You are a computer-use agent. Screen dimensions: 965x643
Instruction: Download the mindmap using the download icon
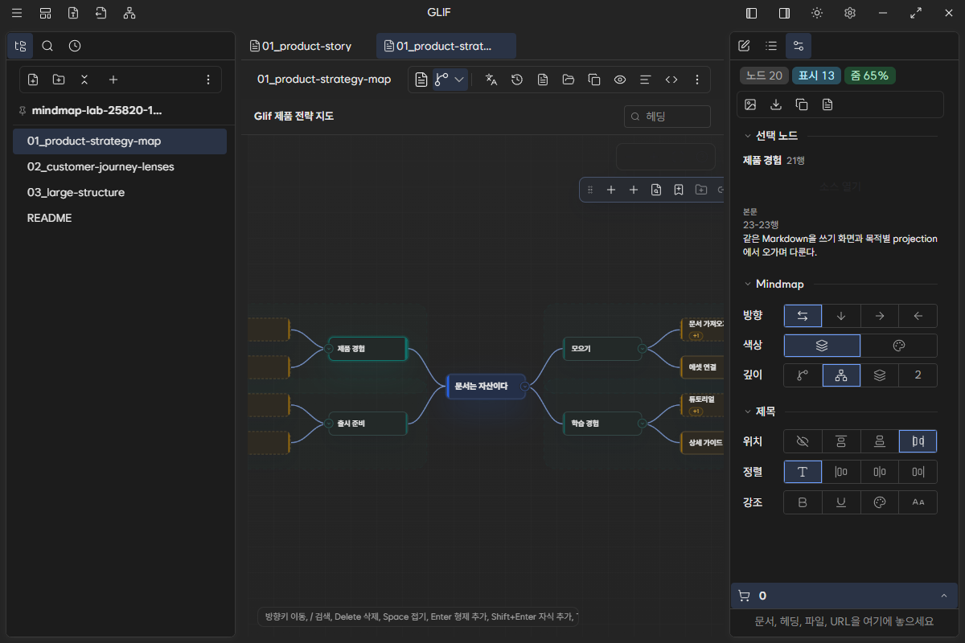point(776,104)
